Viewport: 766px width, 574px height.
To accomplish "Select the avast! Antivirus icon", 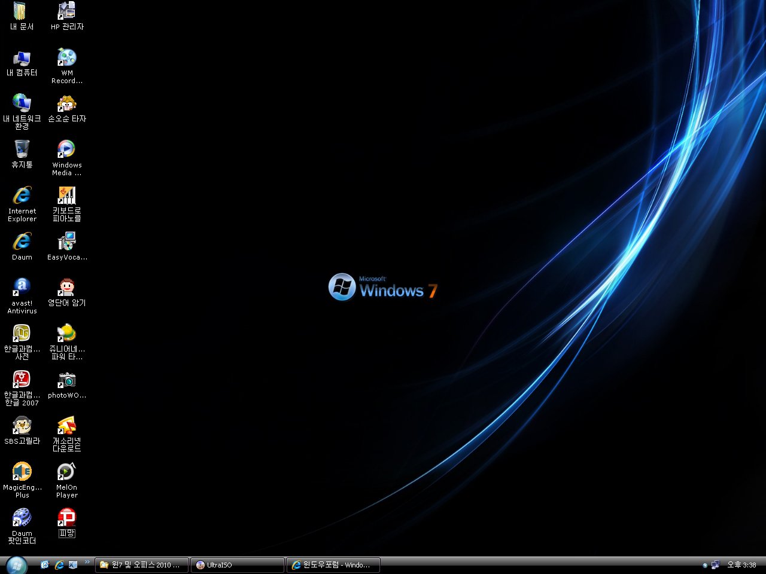I will [x=22, y=296].
